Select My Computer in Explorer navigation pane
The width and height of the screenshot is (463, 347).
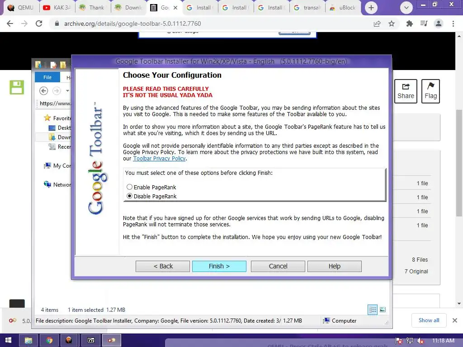point(57,165)
